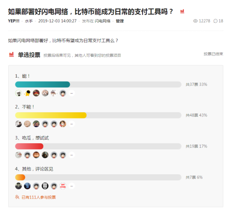Screen dimensions: 232x213
Task: Open author profile YEP!!!
Action: (x=14, y=21)
